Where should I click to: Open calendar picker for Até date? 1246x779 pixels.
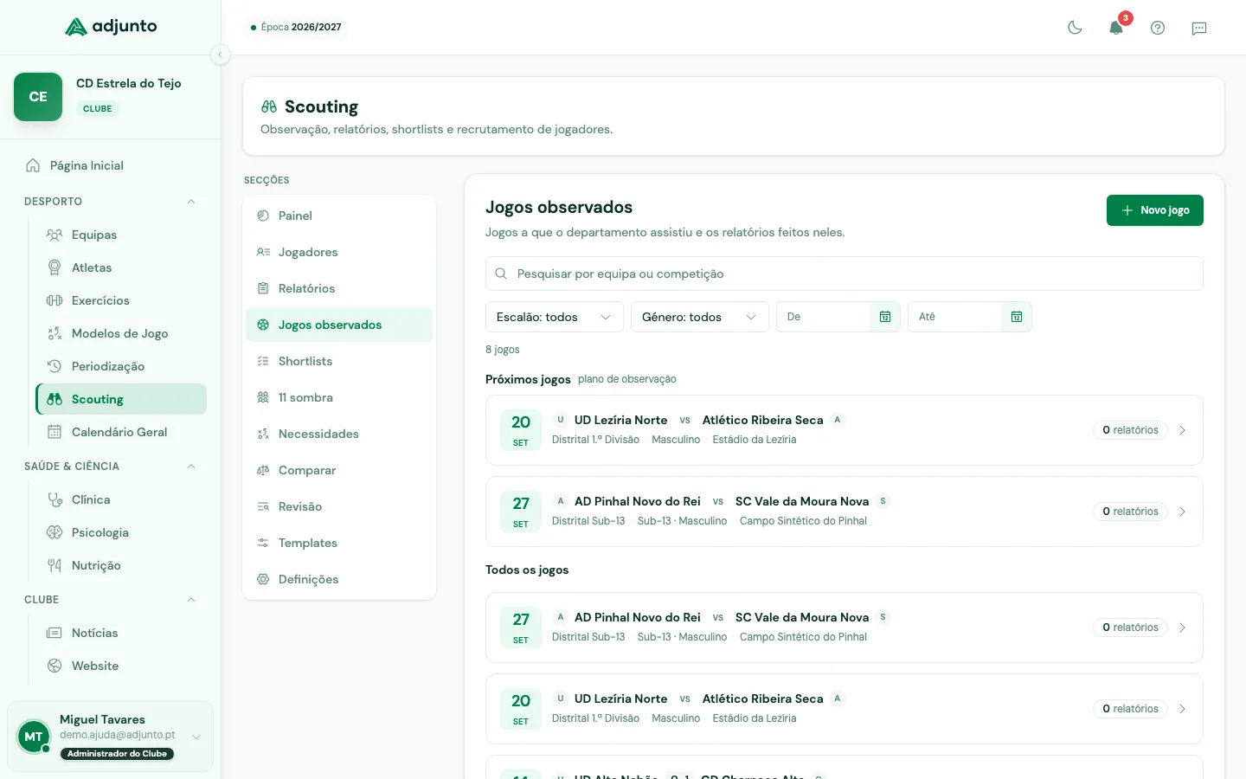point(1017,317)
